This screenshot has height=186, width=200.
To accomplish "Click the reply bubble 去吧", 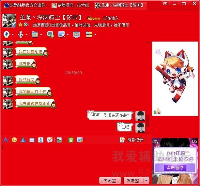I will (125, 127).
